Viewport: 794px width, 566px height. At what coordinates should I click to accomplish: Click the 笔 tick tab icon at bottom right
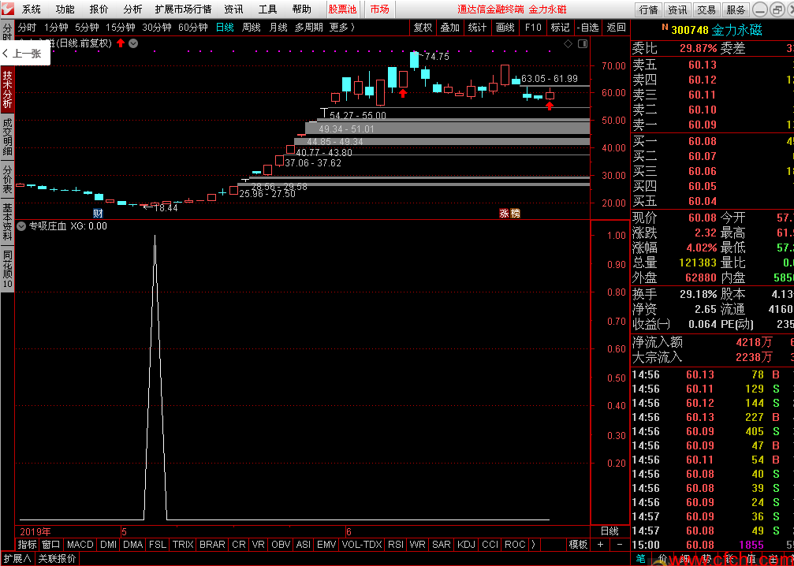640,559
